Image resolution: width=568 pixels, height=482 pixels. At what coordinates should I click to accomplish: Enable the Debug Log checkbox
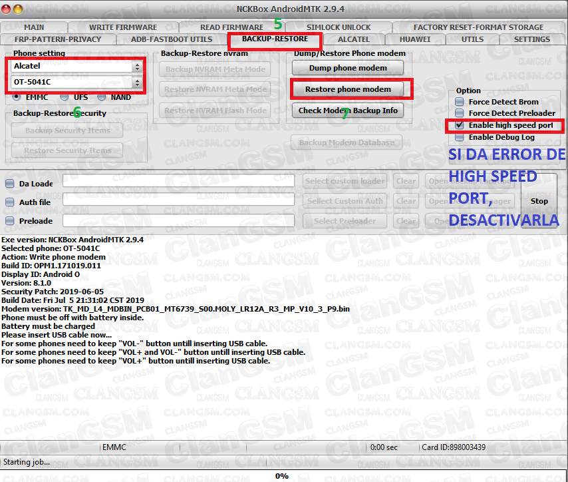(x=460, y=137)
